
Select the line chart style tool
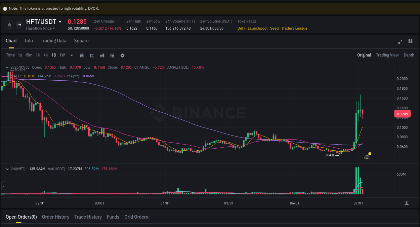(92, 55)
